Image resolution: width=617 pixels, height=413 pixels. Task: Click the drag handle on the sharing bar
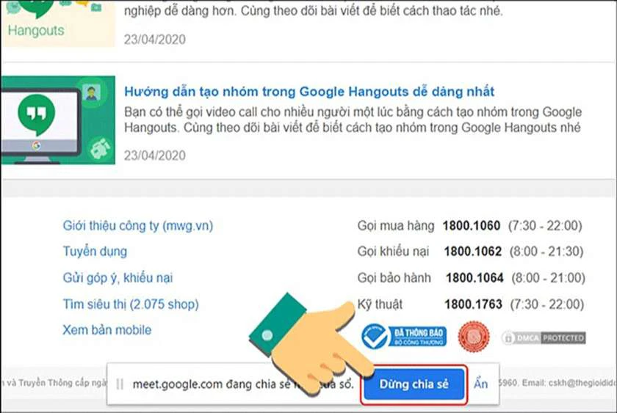click(120, 384)
